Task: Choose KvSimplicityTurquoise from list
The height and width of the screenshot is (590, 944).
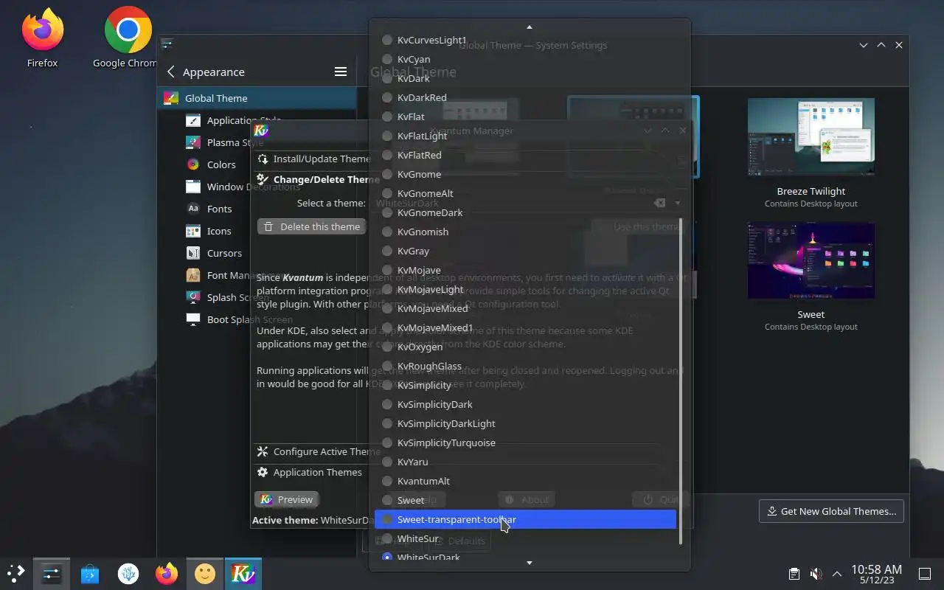Action: (x=525, y=442)
